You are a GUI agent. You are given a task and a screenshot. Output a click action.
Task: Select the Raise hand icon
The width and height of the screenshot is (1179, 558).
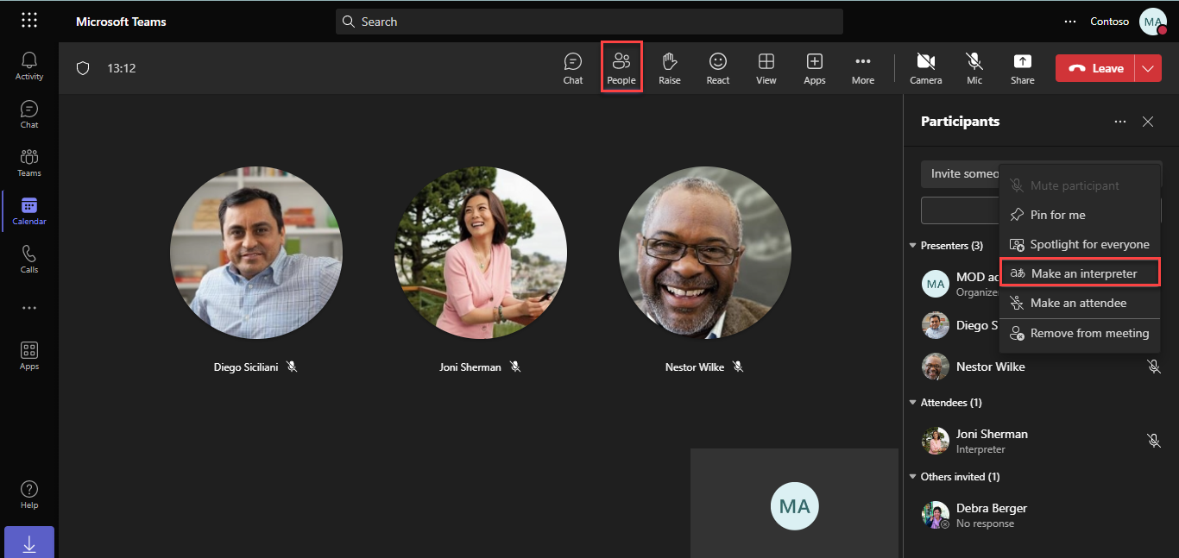coord(669,67)
